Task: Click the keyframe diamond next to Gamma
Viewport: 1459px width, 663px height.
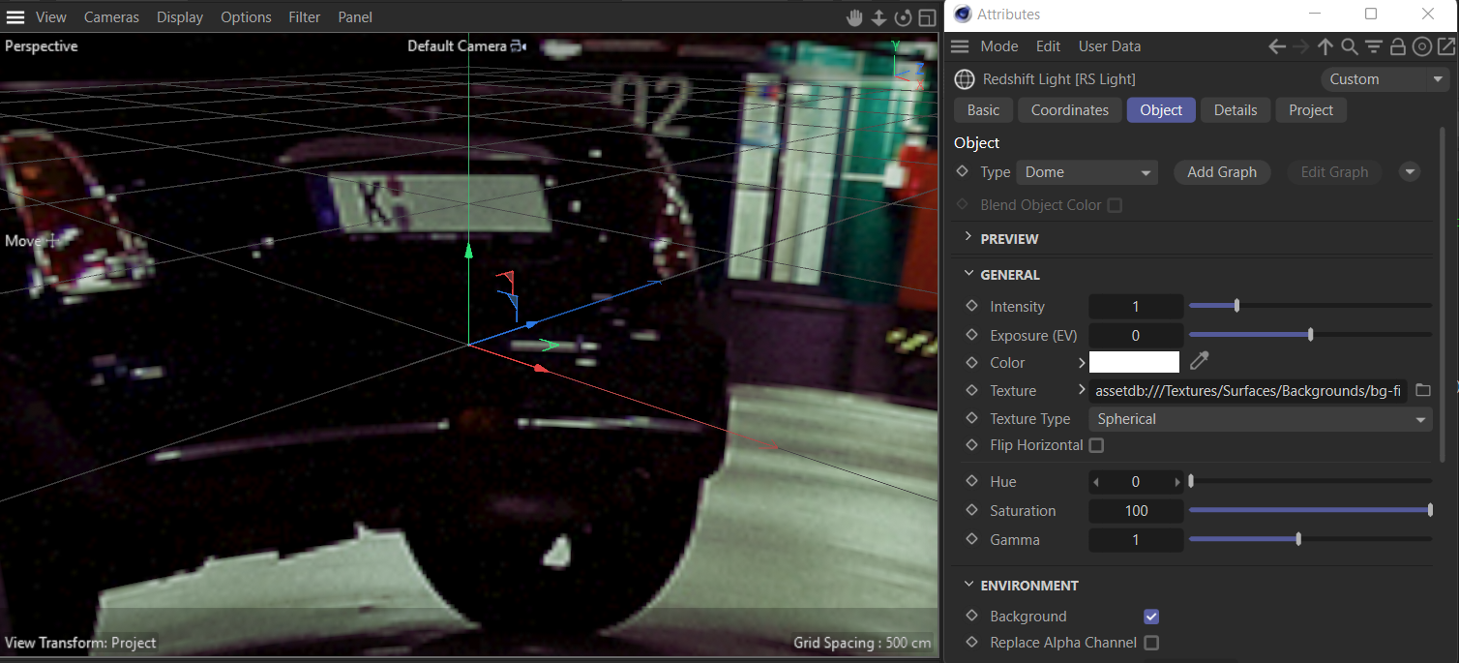Action: tap(972, 539)
